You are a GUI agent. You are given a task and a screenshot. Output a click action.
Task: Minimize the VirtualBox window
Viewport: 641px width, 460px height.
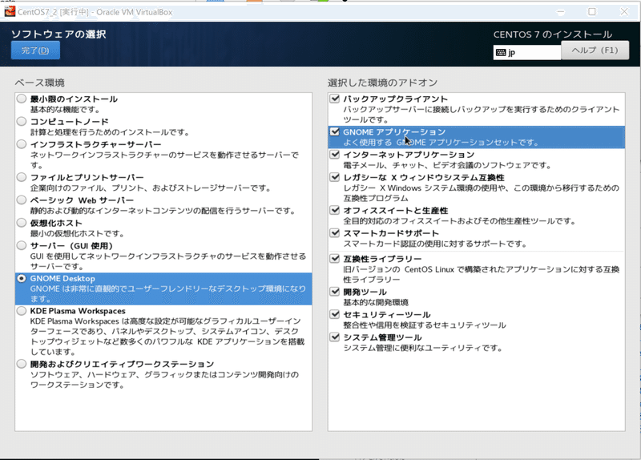click(561, 12)
